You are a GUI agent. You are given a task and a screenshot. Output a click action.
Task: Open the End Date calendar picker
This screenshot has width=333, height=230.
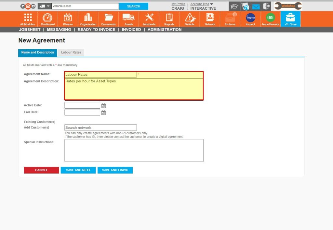pos(103,113)
